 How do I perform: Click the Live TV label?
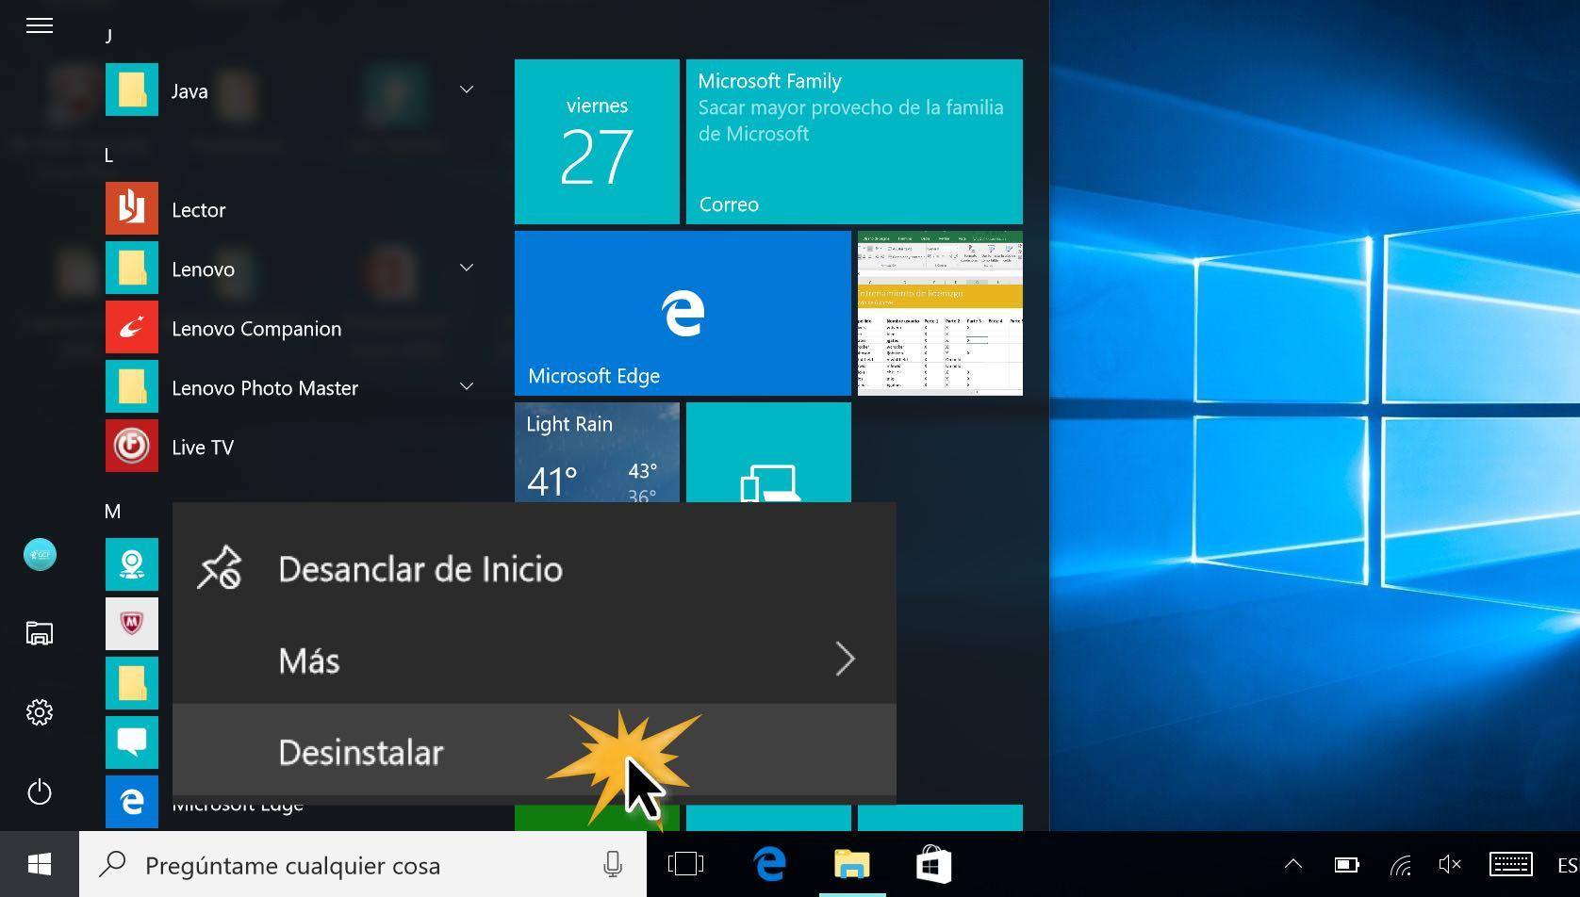click(x=203, y=447)
